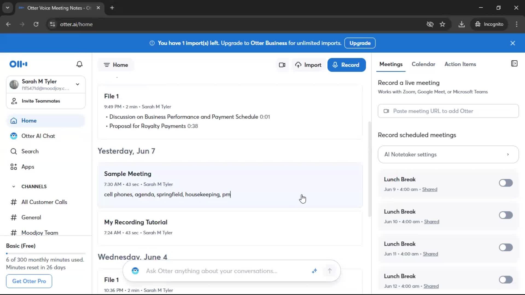Open Shared link for Jun 10 Lunch Break

point(431,222)
